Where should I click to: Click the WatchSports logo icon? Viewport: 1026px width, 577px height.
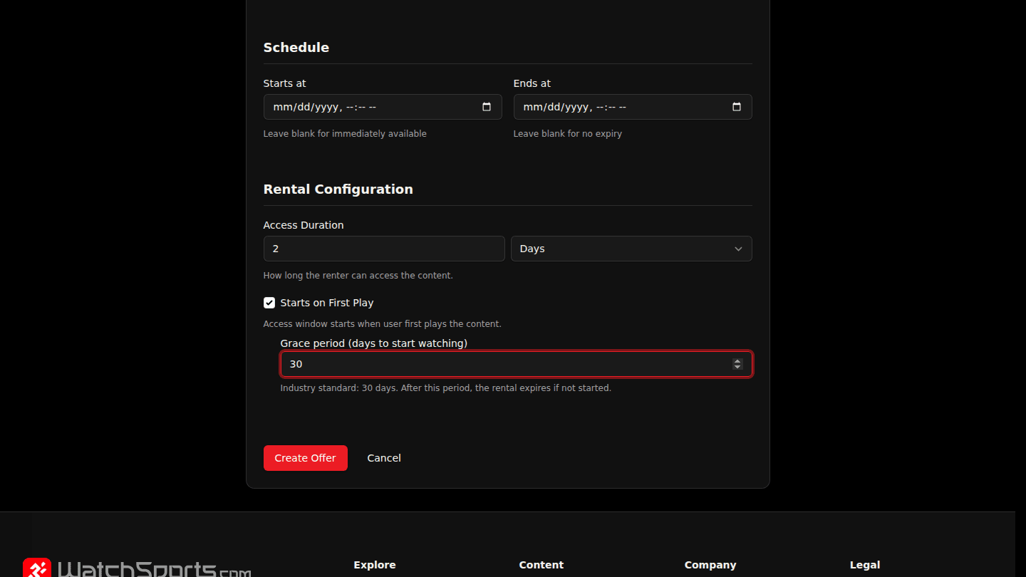[x=37, y=568]
